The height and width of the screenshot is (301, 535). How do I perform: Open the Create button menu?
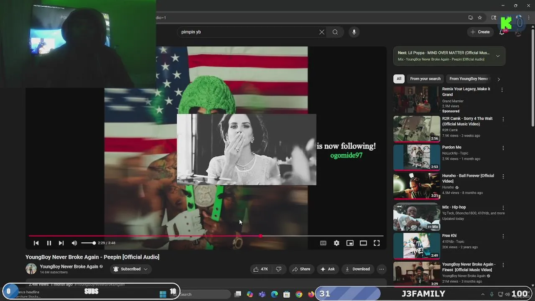pyautogui.click(x=480, y=32)
